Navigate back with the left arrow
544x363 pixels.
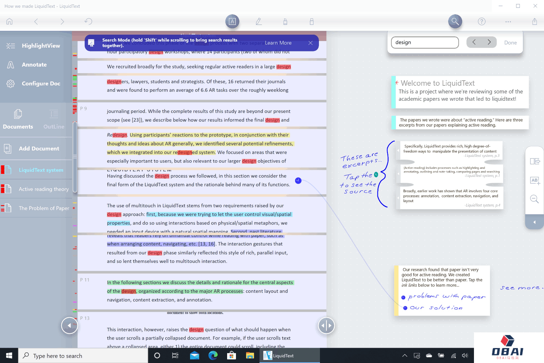coord(36,21)
